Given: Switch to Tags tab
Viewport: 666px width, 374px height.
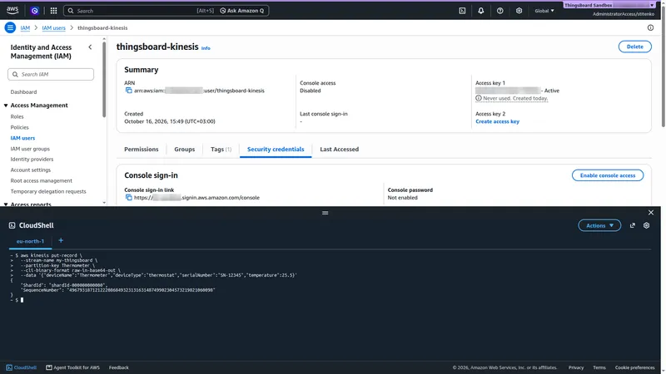Looking at the screenshot, I should point(221,150).
